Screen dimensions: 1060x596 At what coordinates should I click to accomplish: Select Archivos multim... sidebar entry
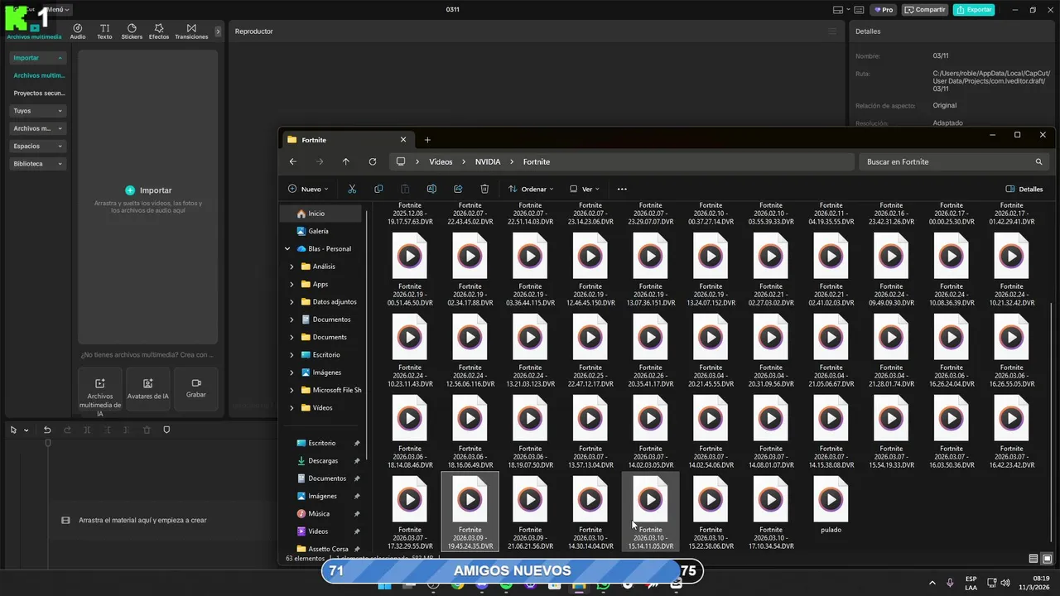(x=39, y=75)
